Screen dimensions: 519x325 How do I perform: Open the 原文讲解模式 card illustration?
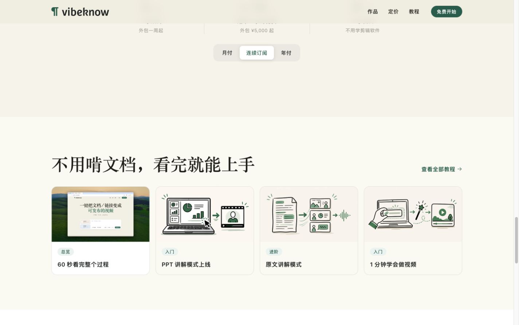[x=309, y=214]
